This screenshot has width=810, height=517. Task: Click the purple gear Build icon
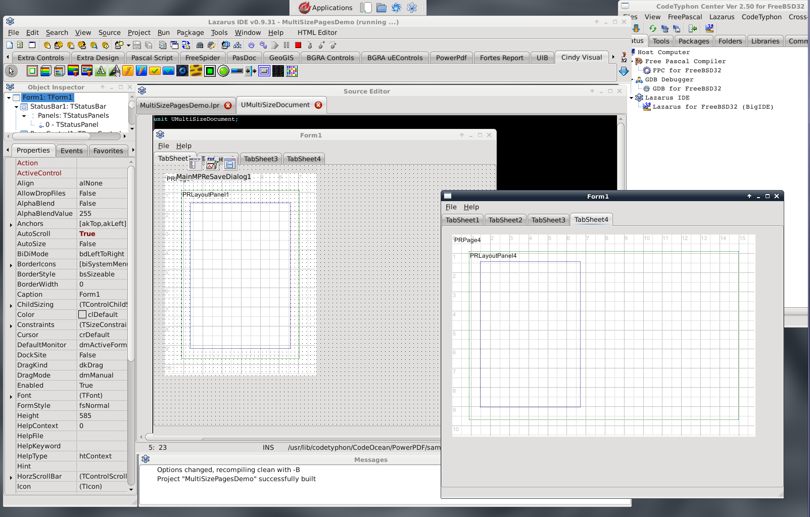[251, 45]
